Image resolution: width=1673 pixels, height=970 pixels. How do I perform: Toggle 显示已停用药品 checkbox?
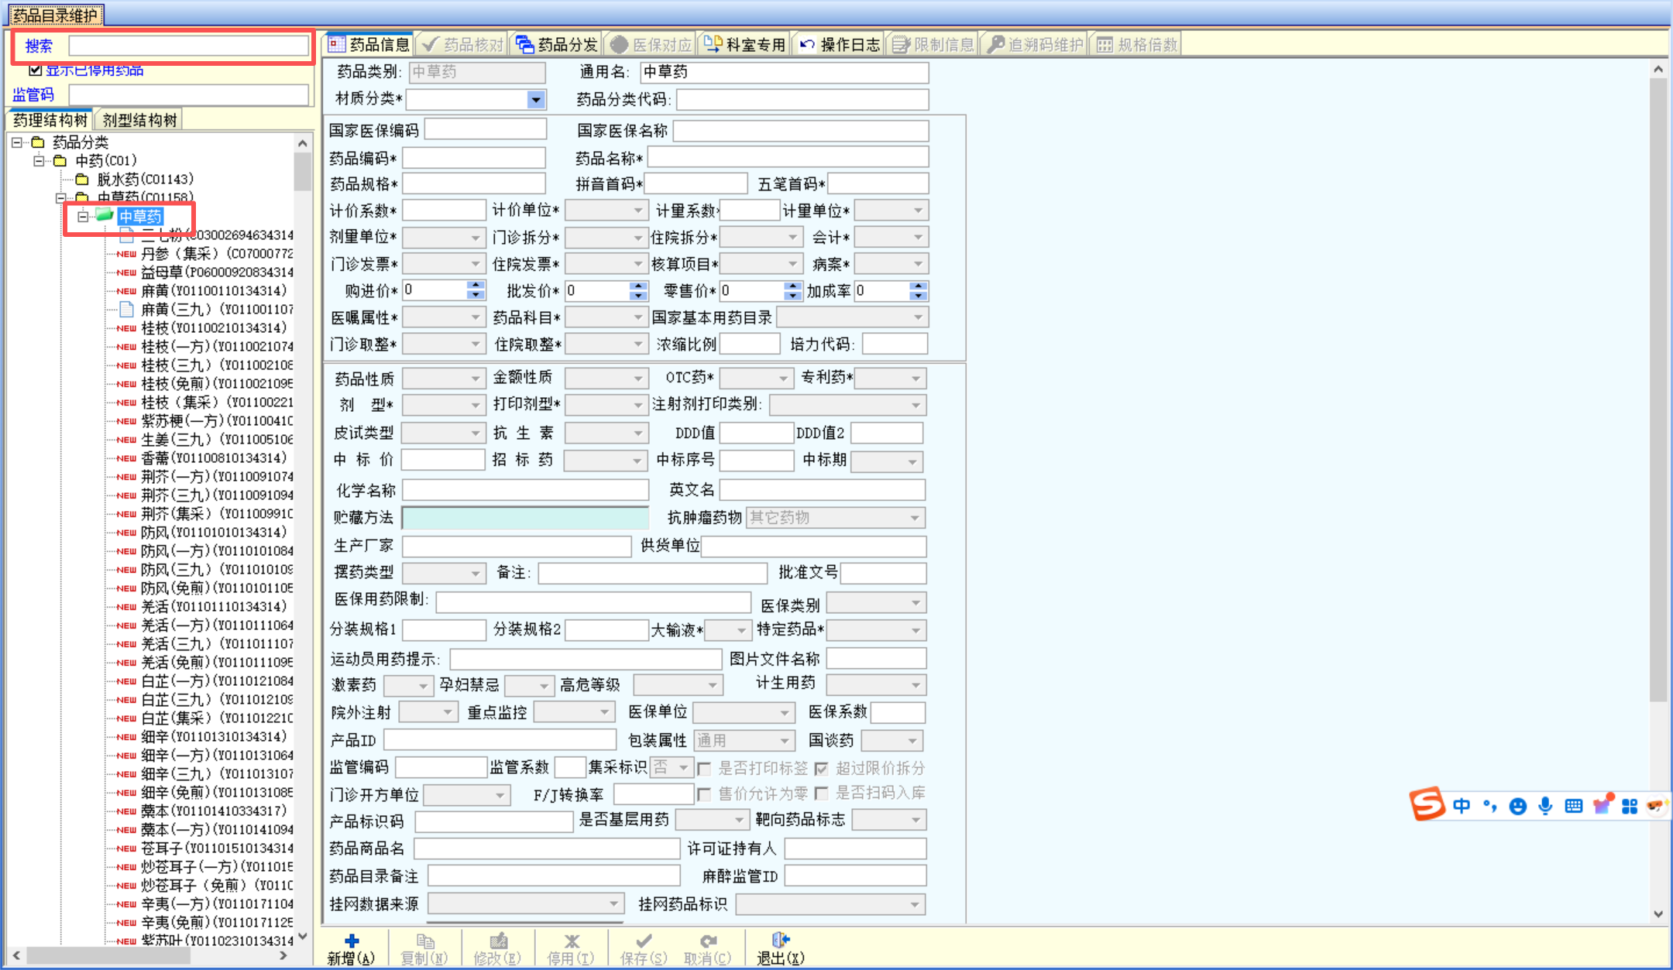35,70
